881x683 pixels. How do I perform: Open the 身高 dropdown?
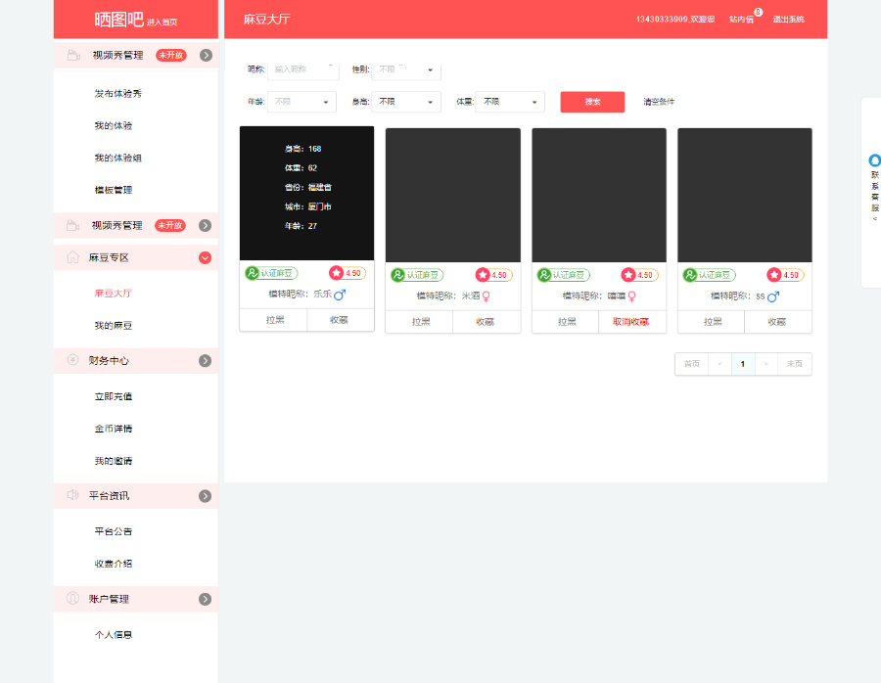(x=406, y=102)
